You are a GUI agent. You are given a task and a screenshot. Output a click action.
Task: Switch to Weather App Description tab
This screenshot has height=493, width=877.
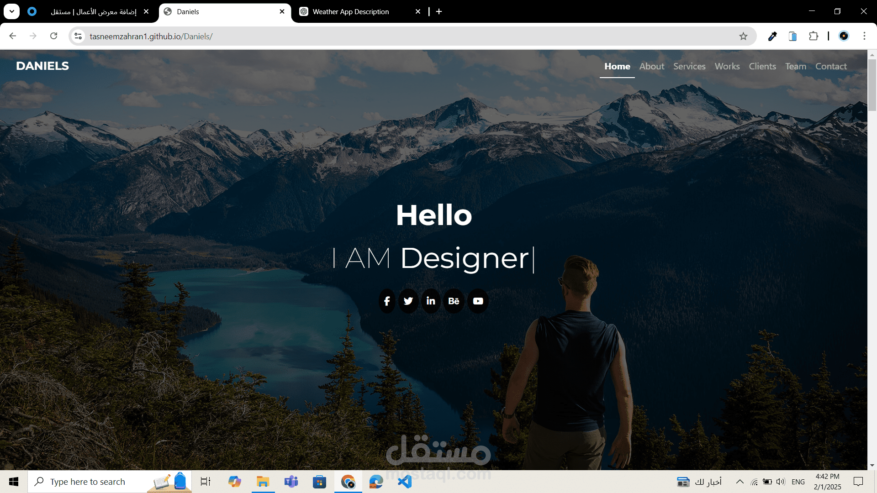click(351, 12)
